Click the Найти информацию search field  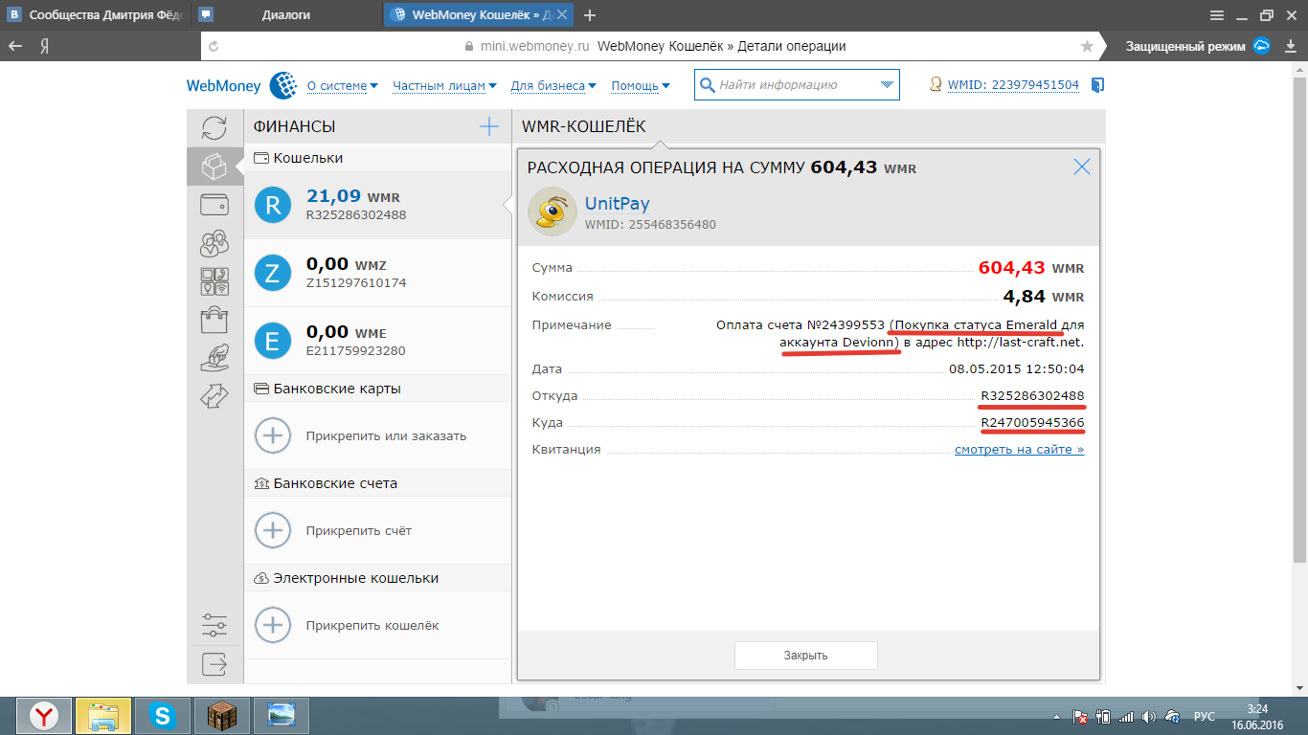coord(797,85)
